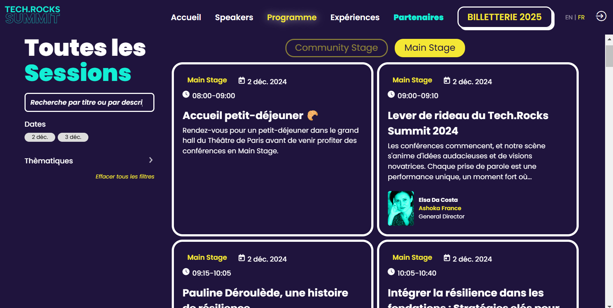613x308 pixels.
Task: Open the Tech.Rocks Summit logo home link
Action: click(x=32, y=15)
